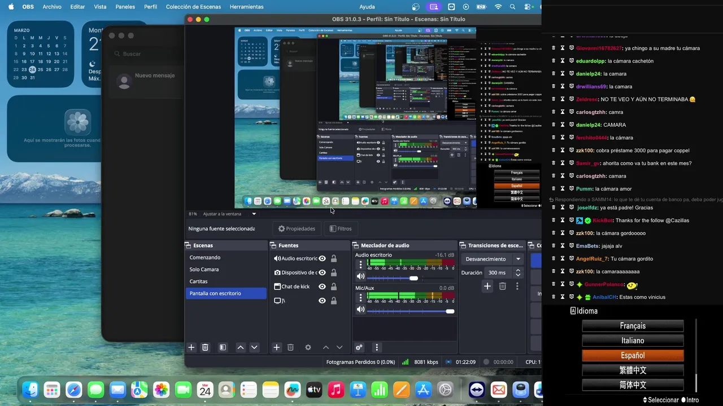Image resolution: width=723 pixels, height=406 pixels.
Task: Click the Propiedades button
Action: (x=297, y=228)
